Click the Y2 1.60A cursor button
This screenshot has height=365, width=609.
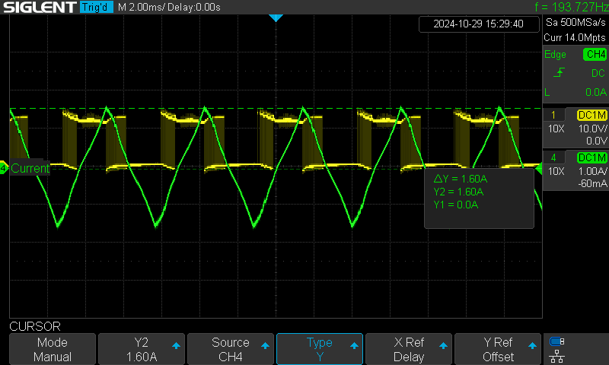(x=142, y=349)
